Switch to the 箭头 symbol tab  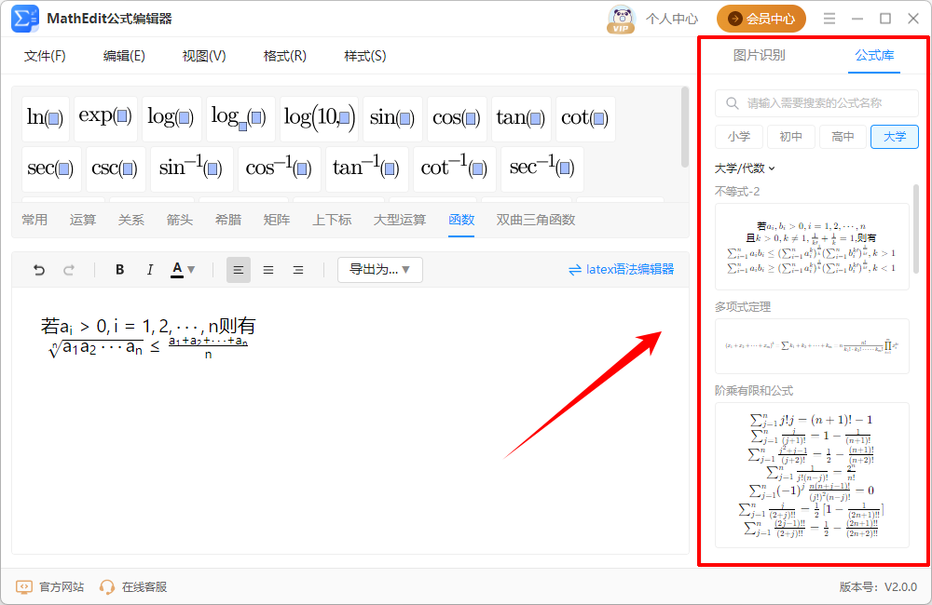click(x=180, y=221)
